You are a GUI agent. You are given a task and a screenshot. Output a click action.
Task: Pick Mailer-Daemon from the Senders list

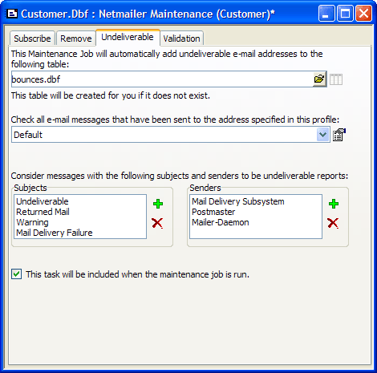point(221,222)
